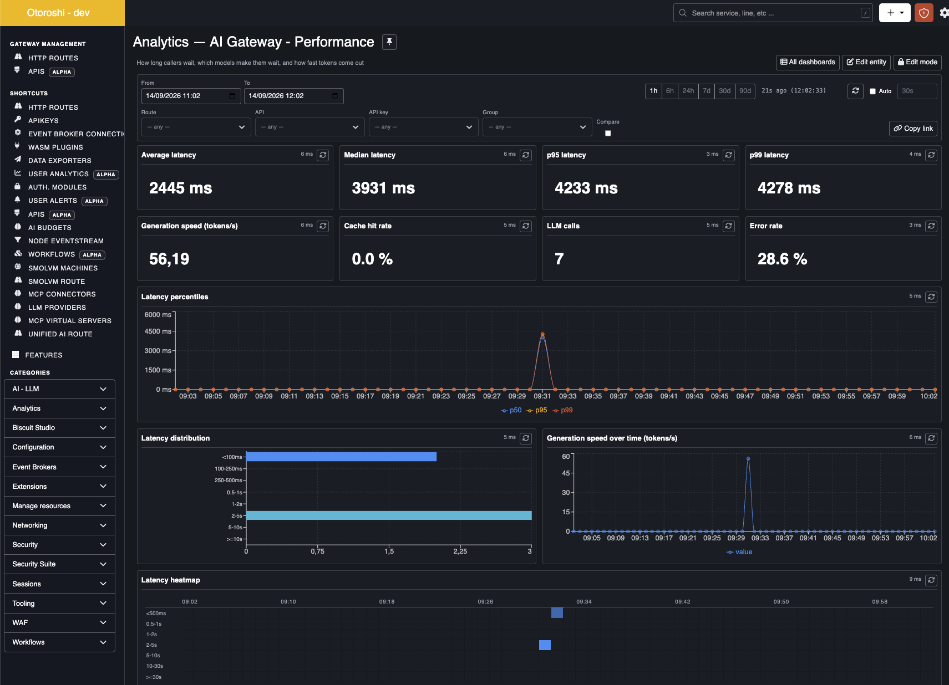Expand the AI - LLM category
This screenshot has width=949, height=685.
click(x=59, y=389)
